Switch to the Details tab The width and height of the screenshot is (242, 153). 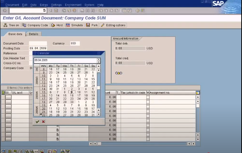[34, 34]
